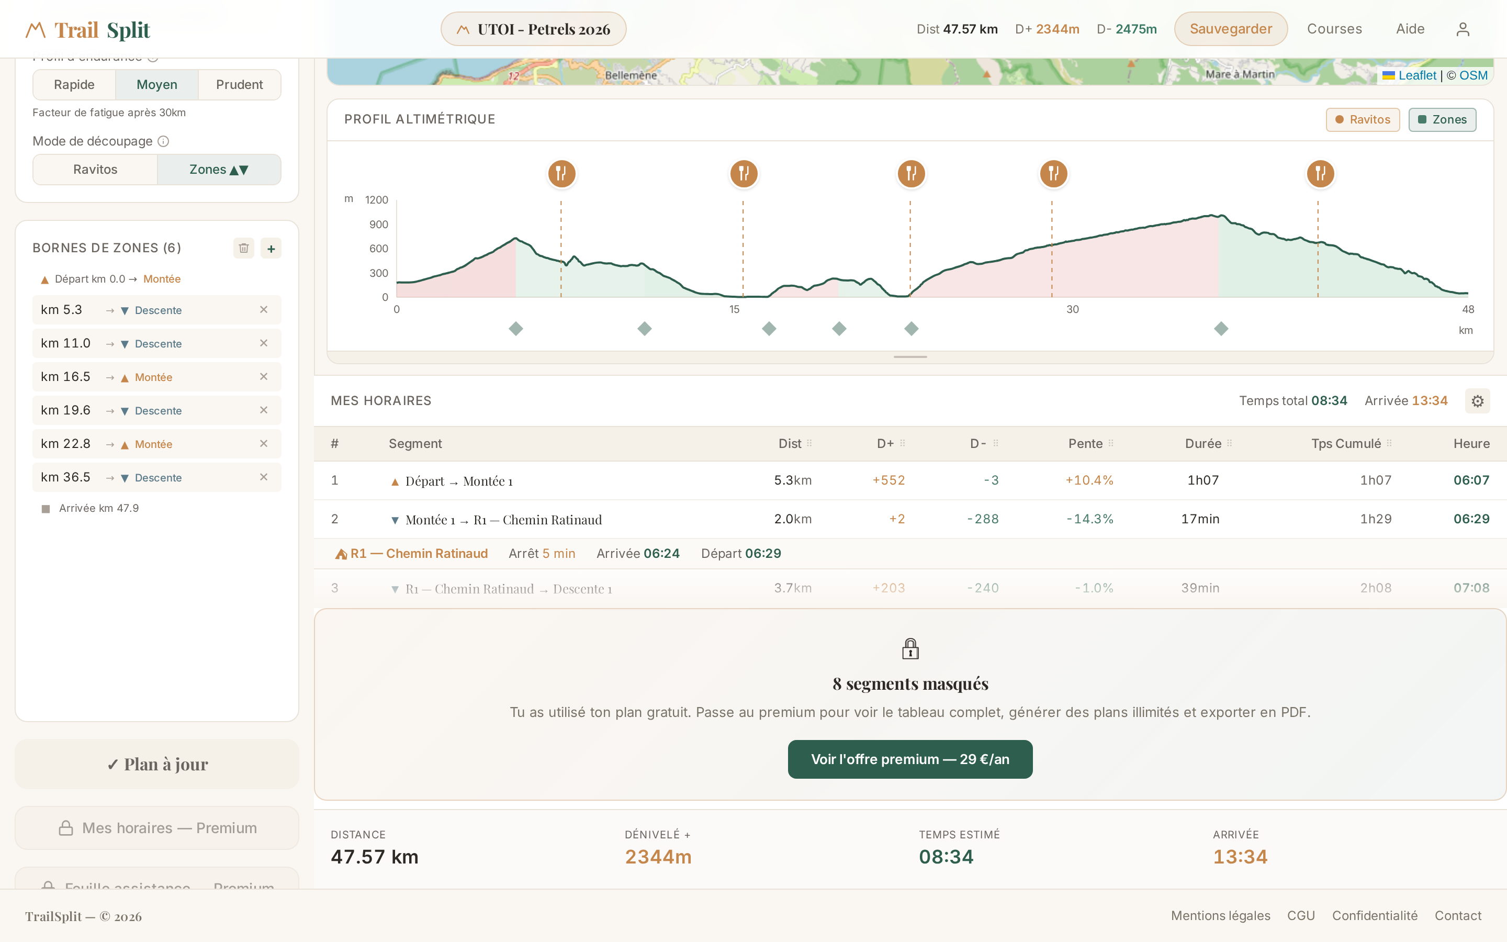Add a new zone marker with plus

pyautogui.click(x=271, y=248)
